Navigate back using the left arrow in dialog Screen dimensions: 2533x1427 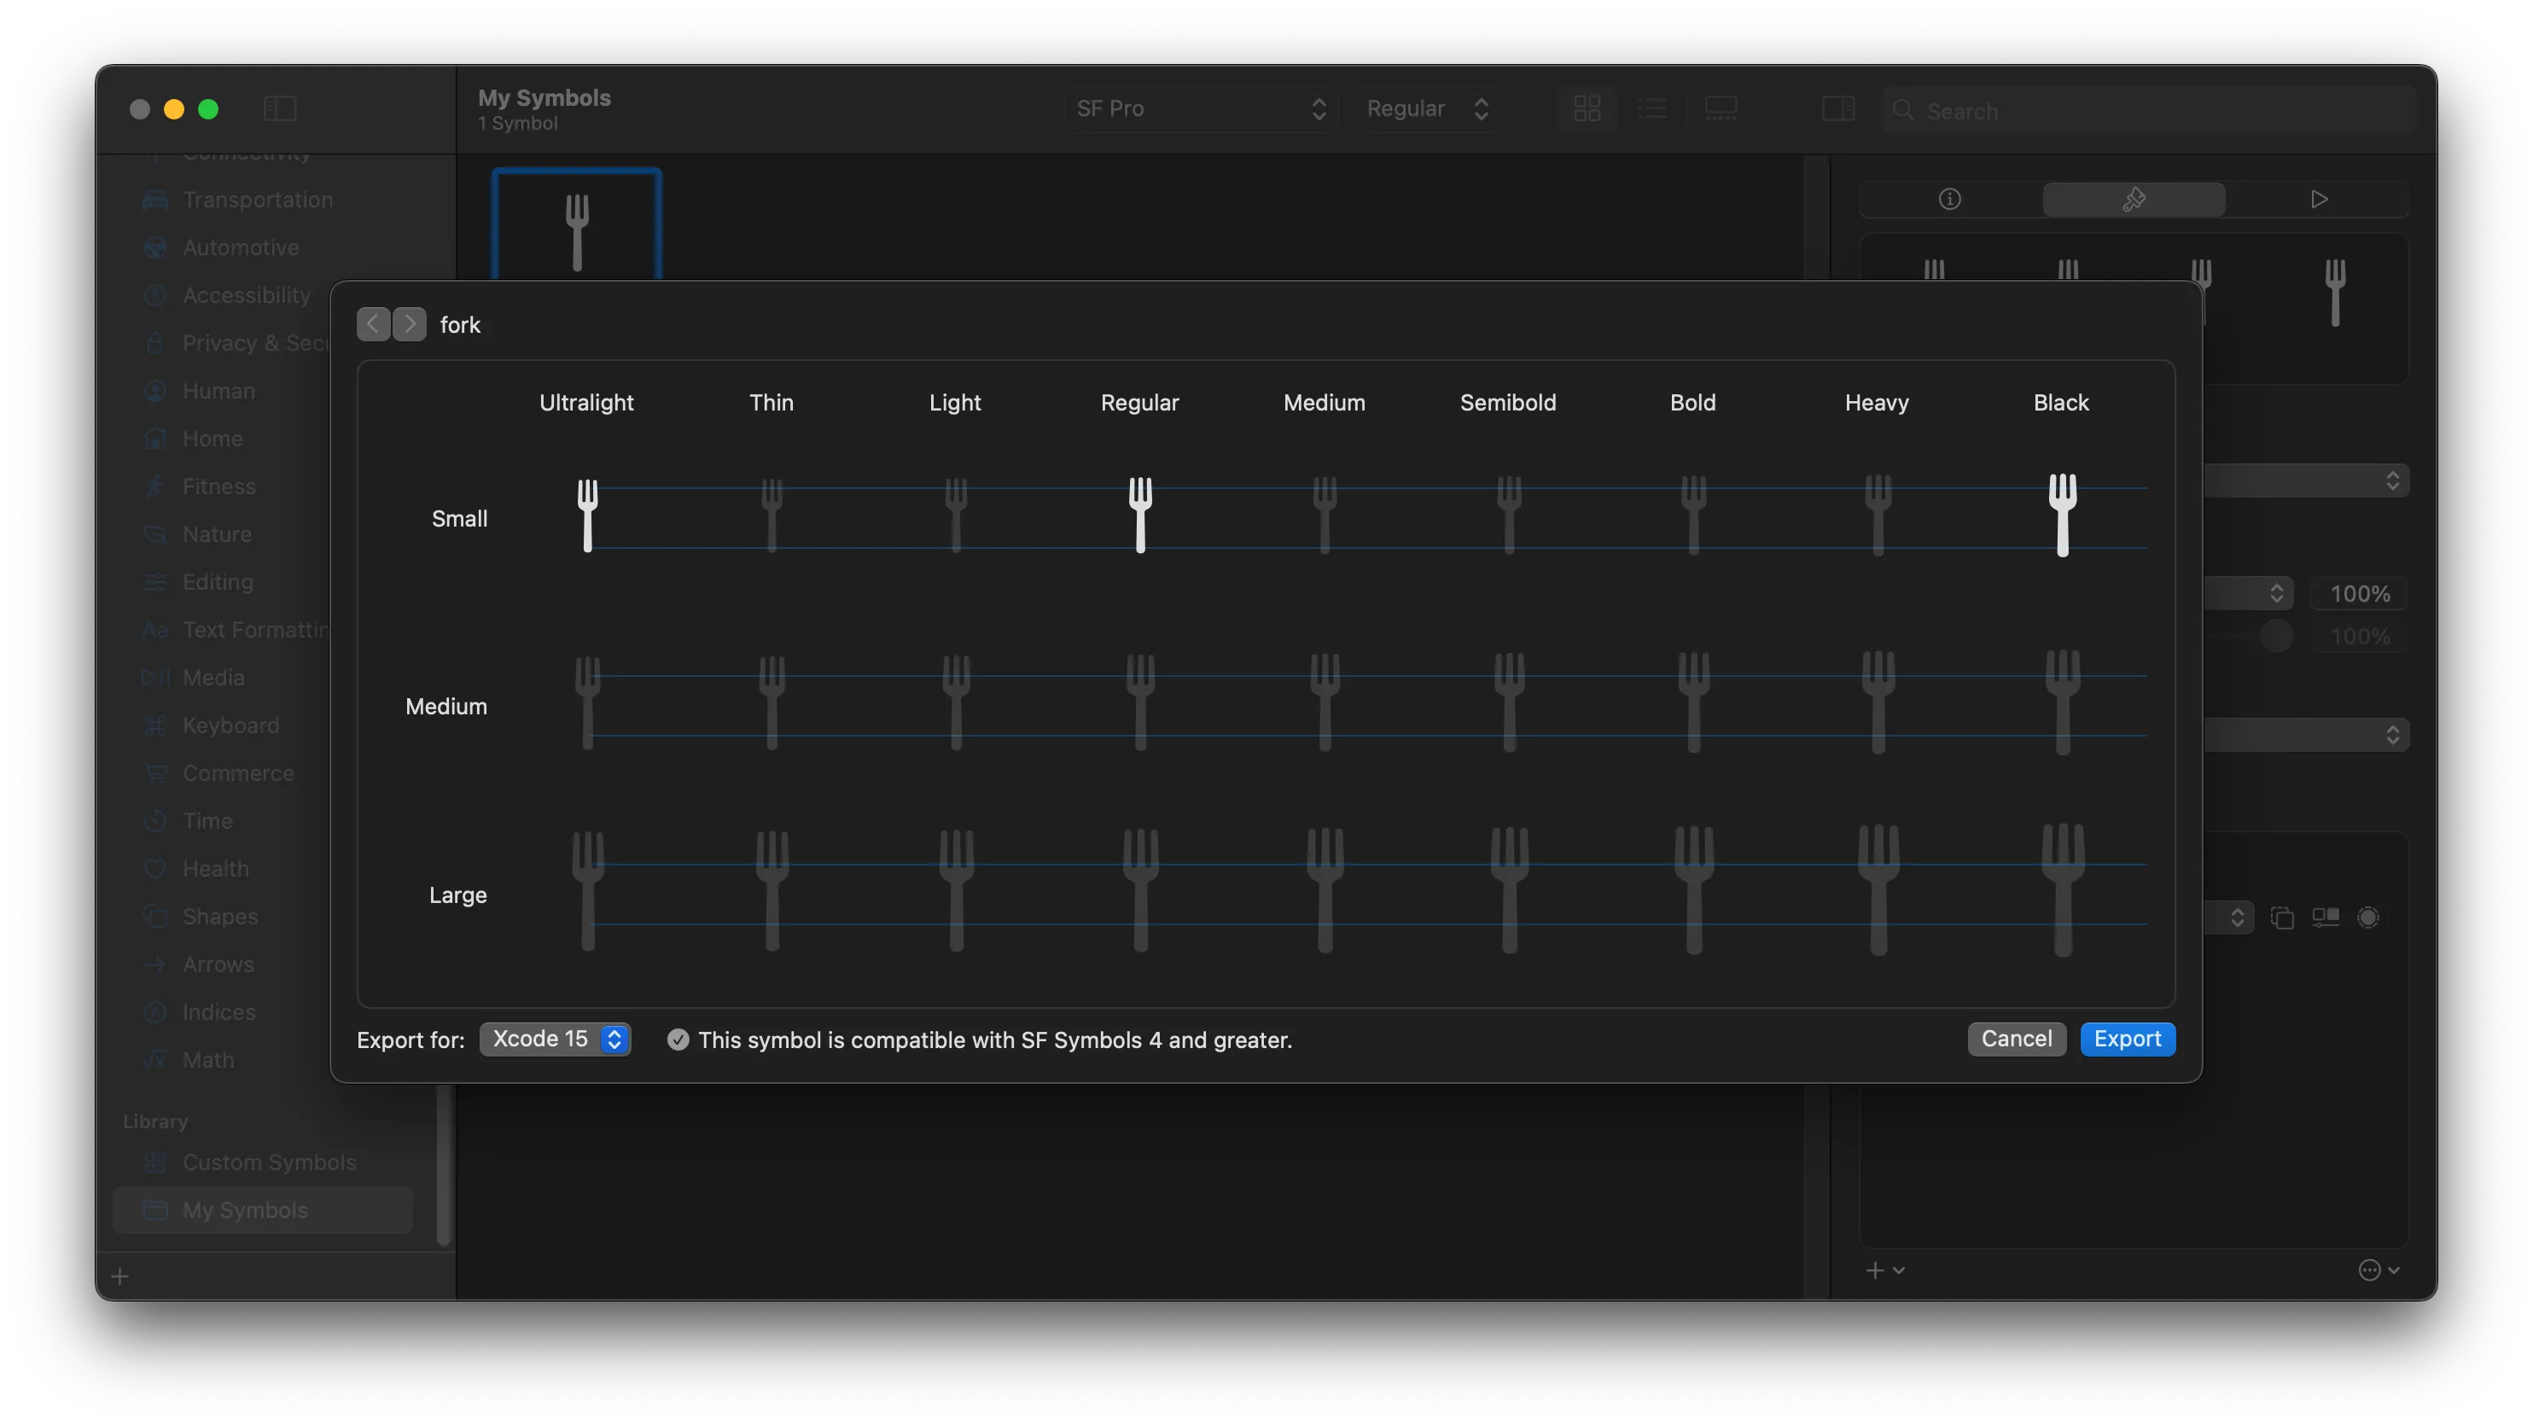point(373,323)
